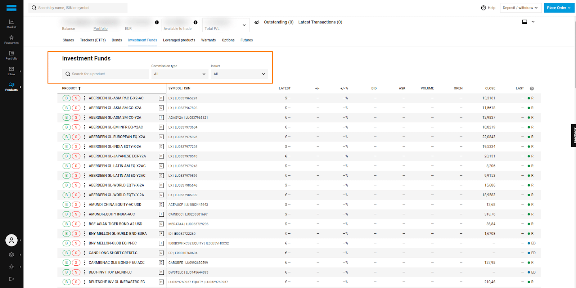Open Latest Transactions (0)
576x288 pixels.
tap(320, 22)
